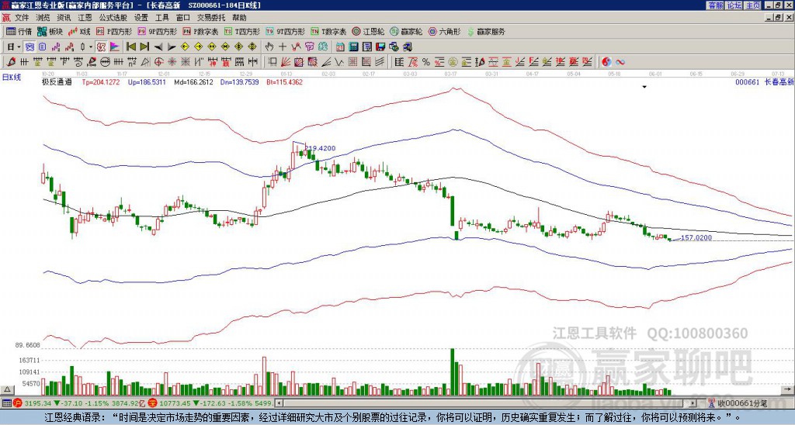Open the 江恩轮 Gann wheel
The width and height of the screenshot is (795, 425).
(x=369, y=31)
